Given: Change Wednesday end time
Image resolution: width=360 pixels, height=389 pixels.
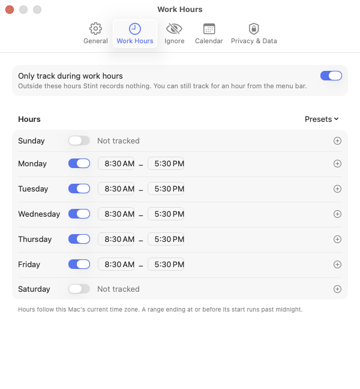Looking at the screenshot, I should click(x=166, y=214).
